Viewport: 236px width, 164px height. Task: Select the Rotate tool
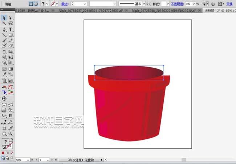pos(4,52)
